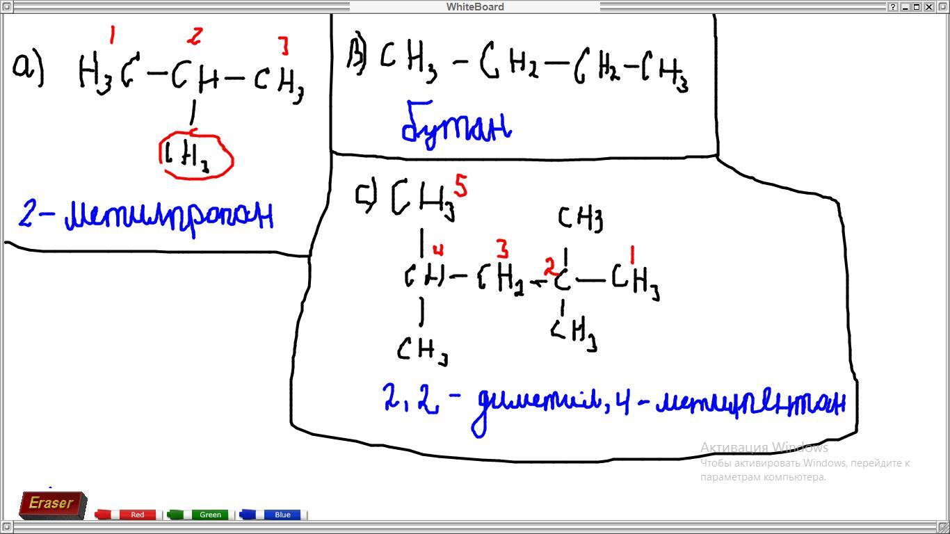950x534 pixels.
Task: Open help with the question mark button
Action: (x=893, y=7)
